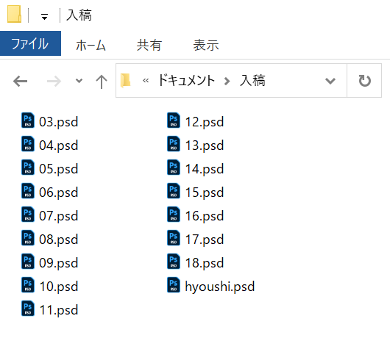Click the folder icon in the title bar
Screen dimensions: 390x338
[x=15, y=15]
